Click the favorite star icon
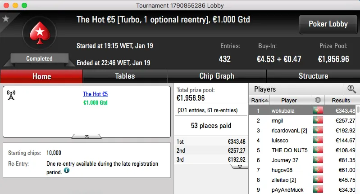360x194 pixels. tap(6, 18)
